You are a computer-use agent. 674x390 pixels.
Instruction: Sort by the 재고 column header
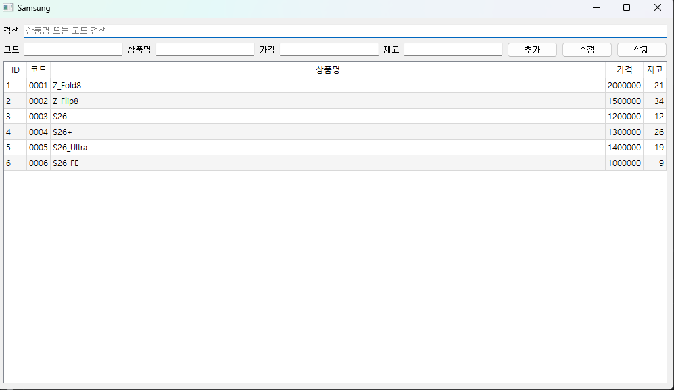tap(655, 70)
